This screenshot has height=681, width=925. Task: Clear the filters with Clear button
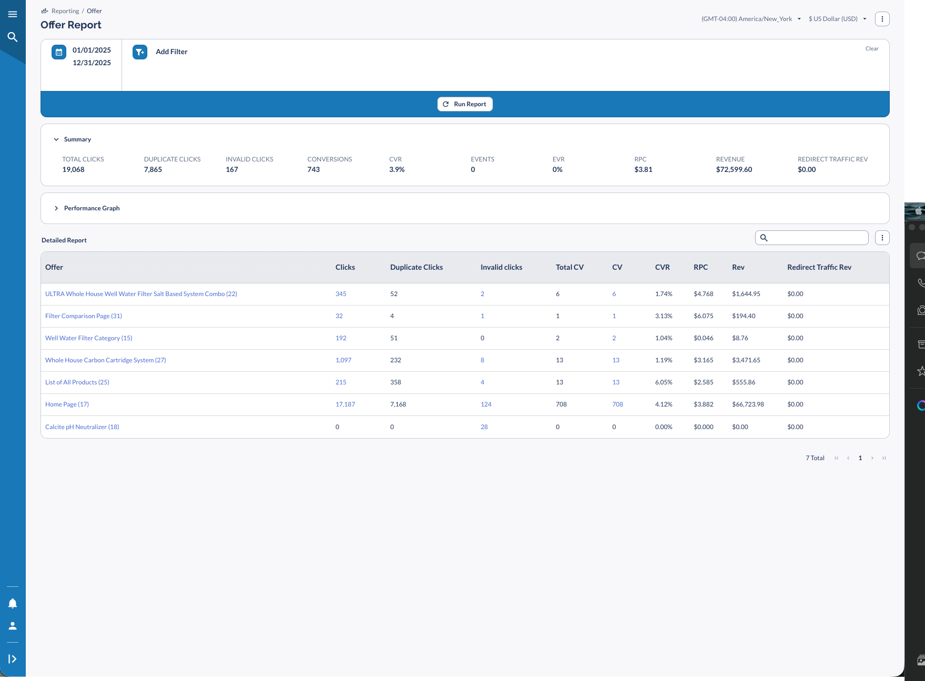(x=871, y=48)
